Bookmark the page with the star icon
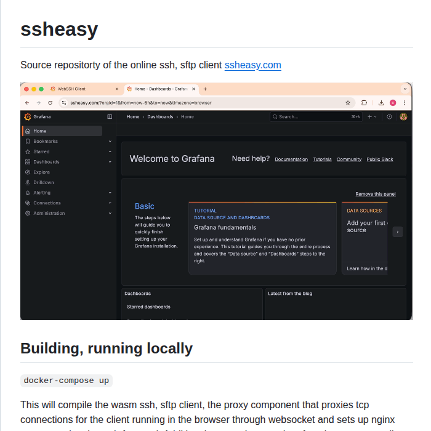This screenshot has height=431, width=431. pyautogui.click(x=348, y=103)
